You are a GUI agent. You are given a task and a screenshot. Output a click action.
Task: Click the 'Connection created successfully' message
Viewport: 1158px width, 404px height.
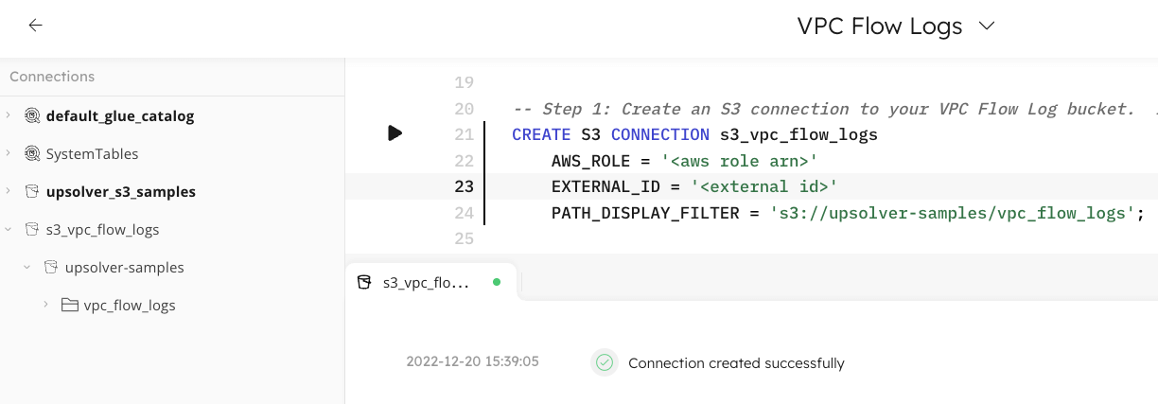click(736, 363)
